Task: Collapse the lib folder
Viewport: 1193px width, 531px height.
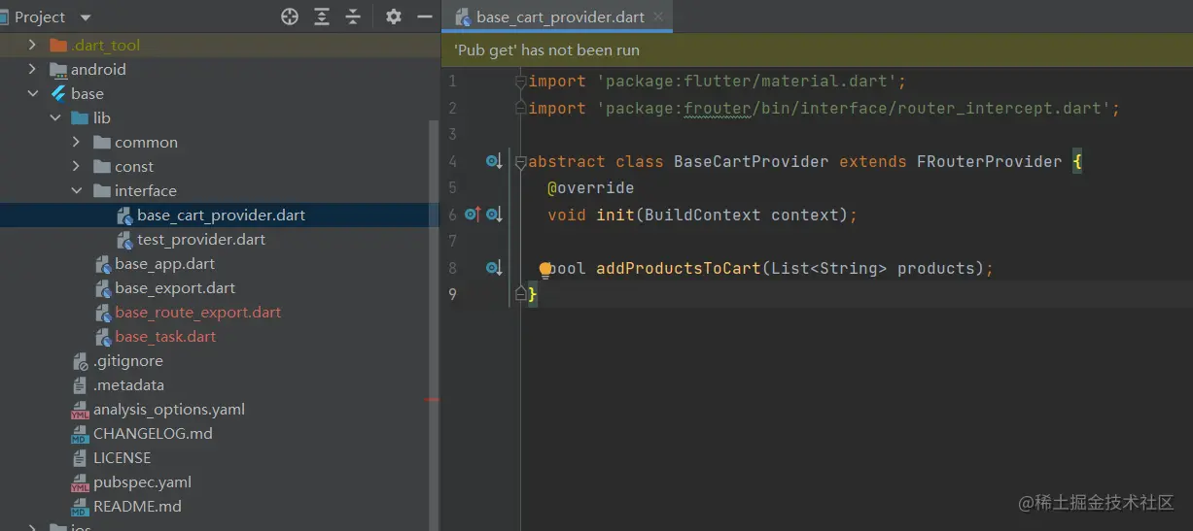Action: click(x=54, y=117)
